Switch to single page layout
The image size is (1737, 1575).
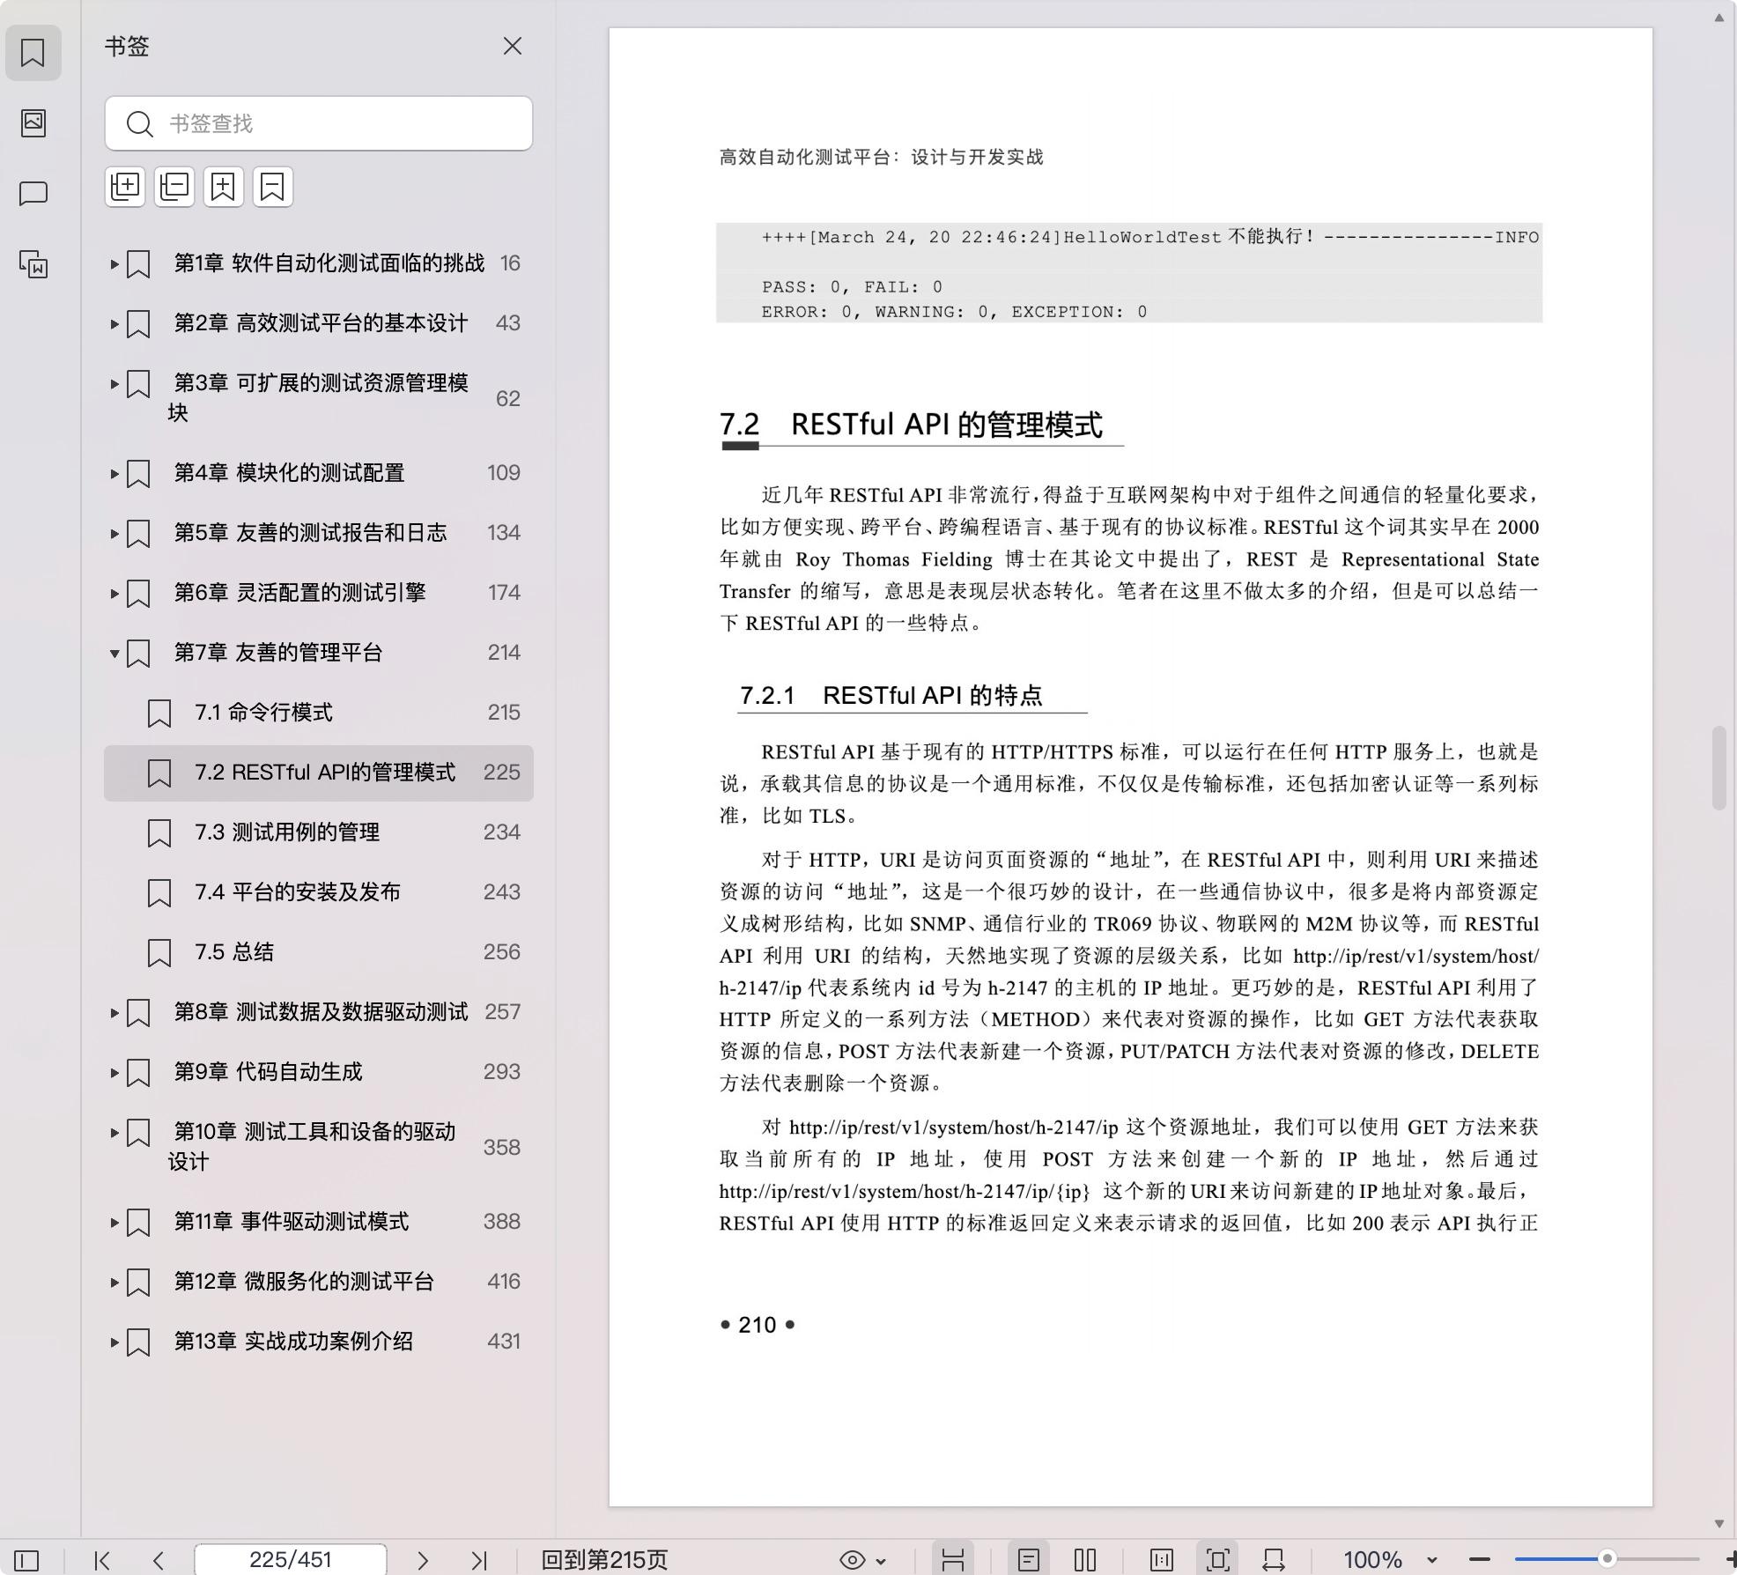tap(1028, 1560)
